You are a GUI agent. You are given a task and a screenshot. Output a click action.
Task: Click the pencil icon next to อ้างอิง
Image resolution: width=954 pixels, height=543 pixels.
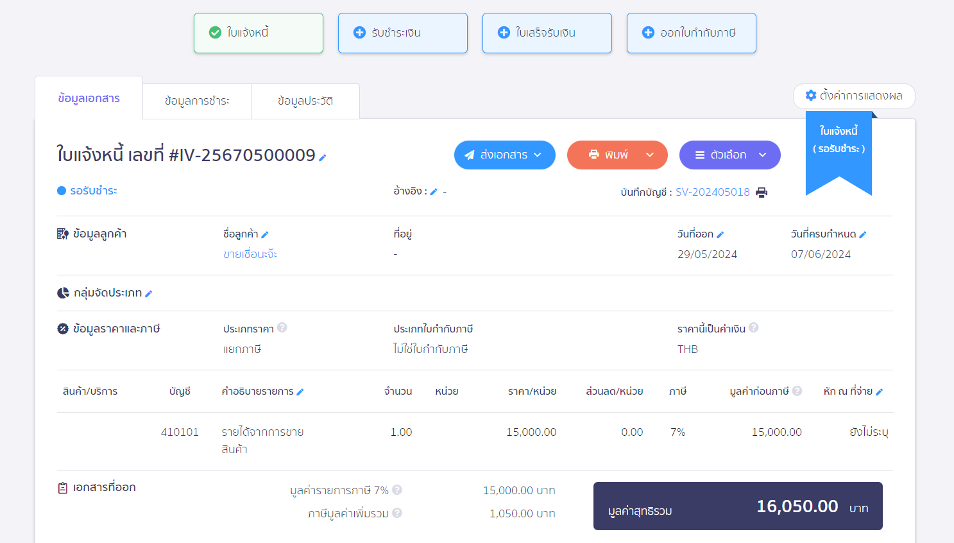(x=434, y=191)
